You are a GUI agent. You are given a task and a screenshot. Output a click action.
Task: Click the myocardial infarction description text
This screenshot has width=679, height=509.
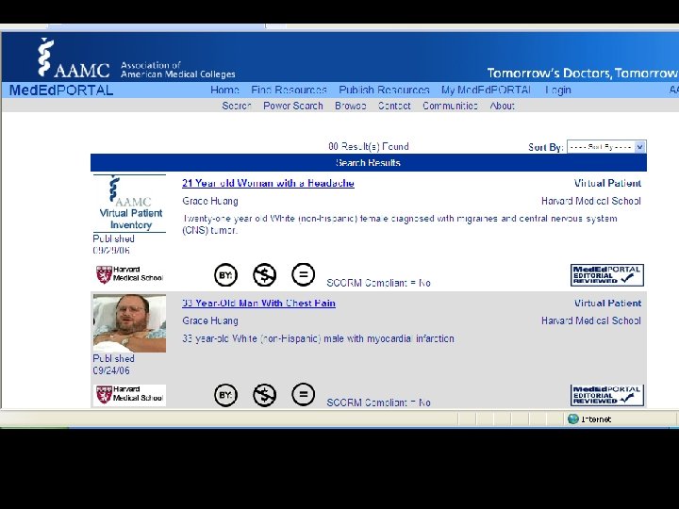tap(319, 338)
